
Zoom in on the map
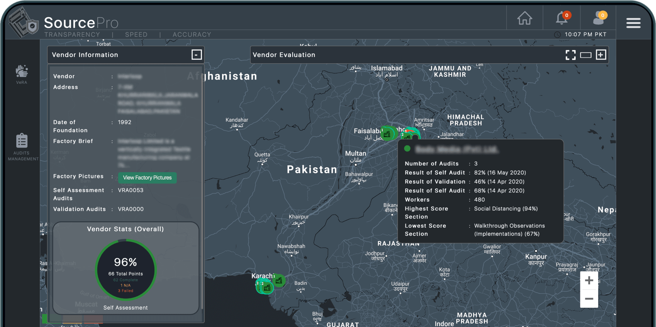(x=589, y=280)
